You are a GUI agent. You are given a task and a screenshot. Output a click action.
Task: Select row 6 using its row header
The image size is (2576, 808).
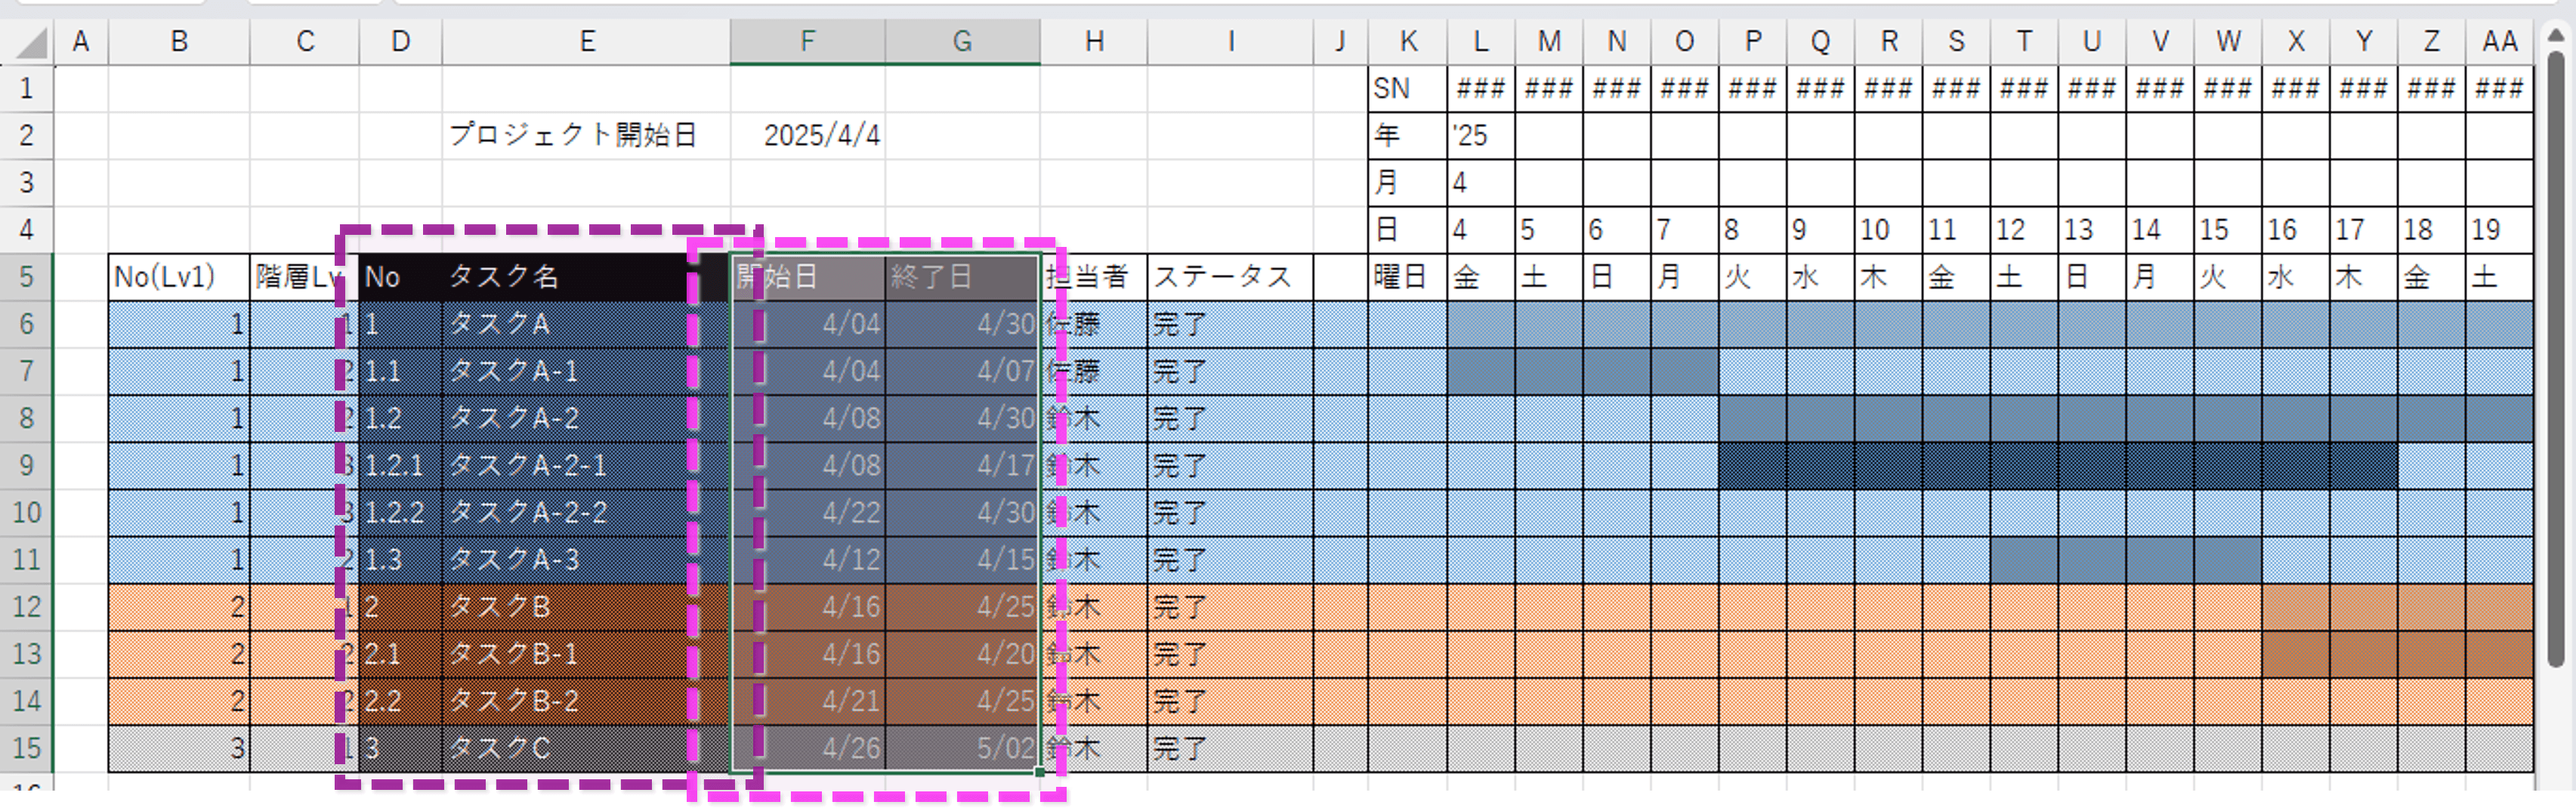27,323
